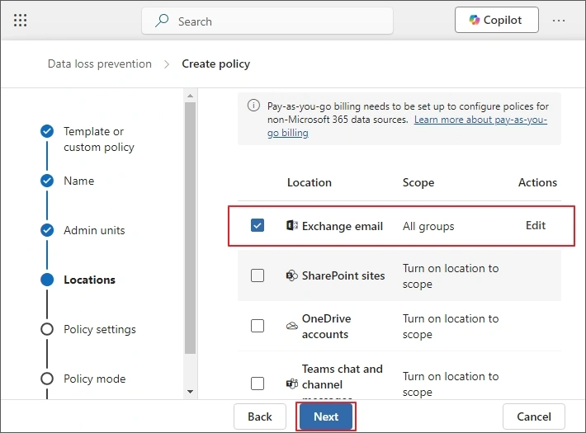Click the OneDrive accounts label

(x=327, y=326)
